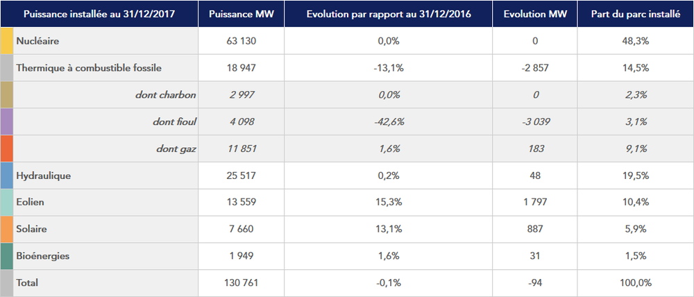This screenshot has width=694, height=297.
Task: Click the dark green Bioénergies color swatch
Action: point(6,256)
